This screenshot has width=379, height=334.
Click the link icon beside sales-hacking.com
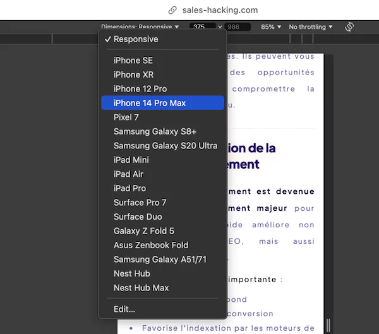172,10
